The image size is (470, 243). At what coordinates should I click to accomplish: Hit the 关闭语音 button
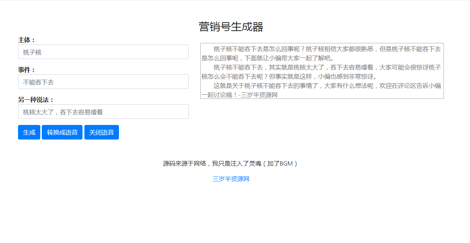pyautogui.click(x=102, y=133)
